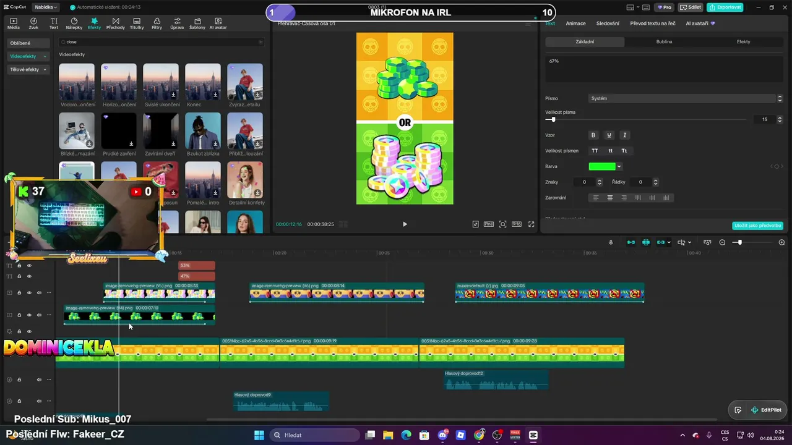
Task: Center-align the text
Action: [610, 198]
